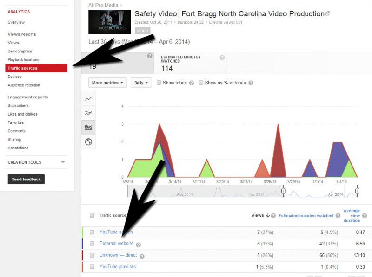This screenshot has width=372, height=277.
Task: Click help icon beside Estimated minutes watched header
Action: [338, 216]
